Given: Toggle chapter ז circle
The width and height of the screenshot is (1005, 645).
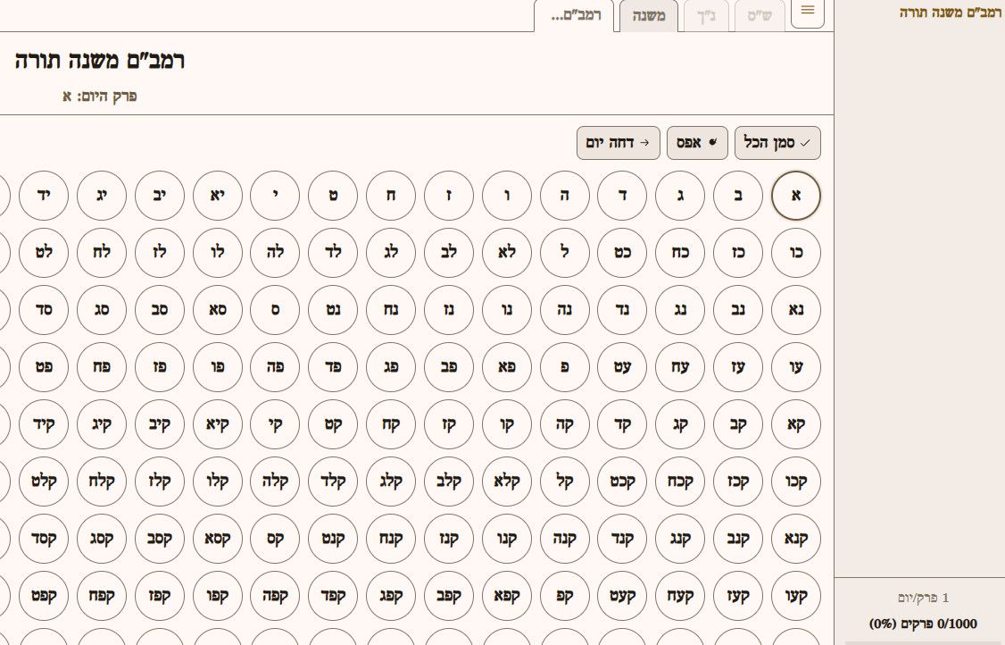Looking at the screenshot, I should pos(449,195).
